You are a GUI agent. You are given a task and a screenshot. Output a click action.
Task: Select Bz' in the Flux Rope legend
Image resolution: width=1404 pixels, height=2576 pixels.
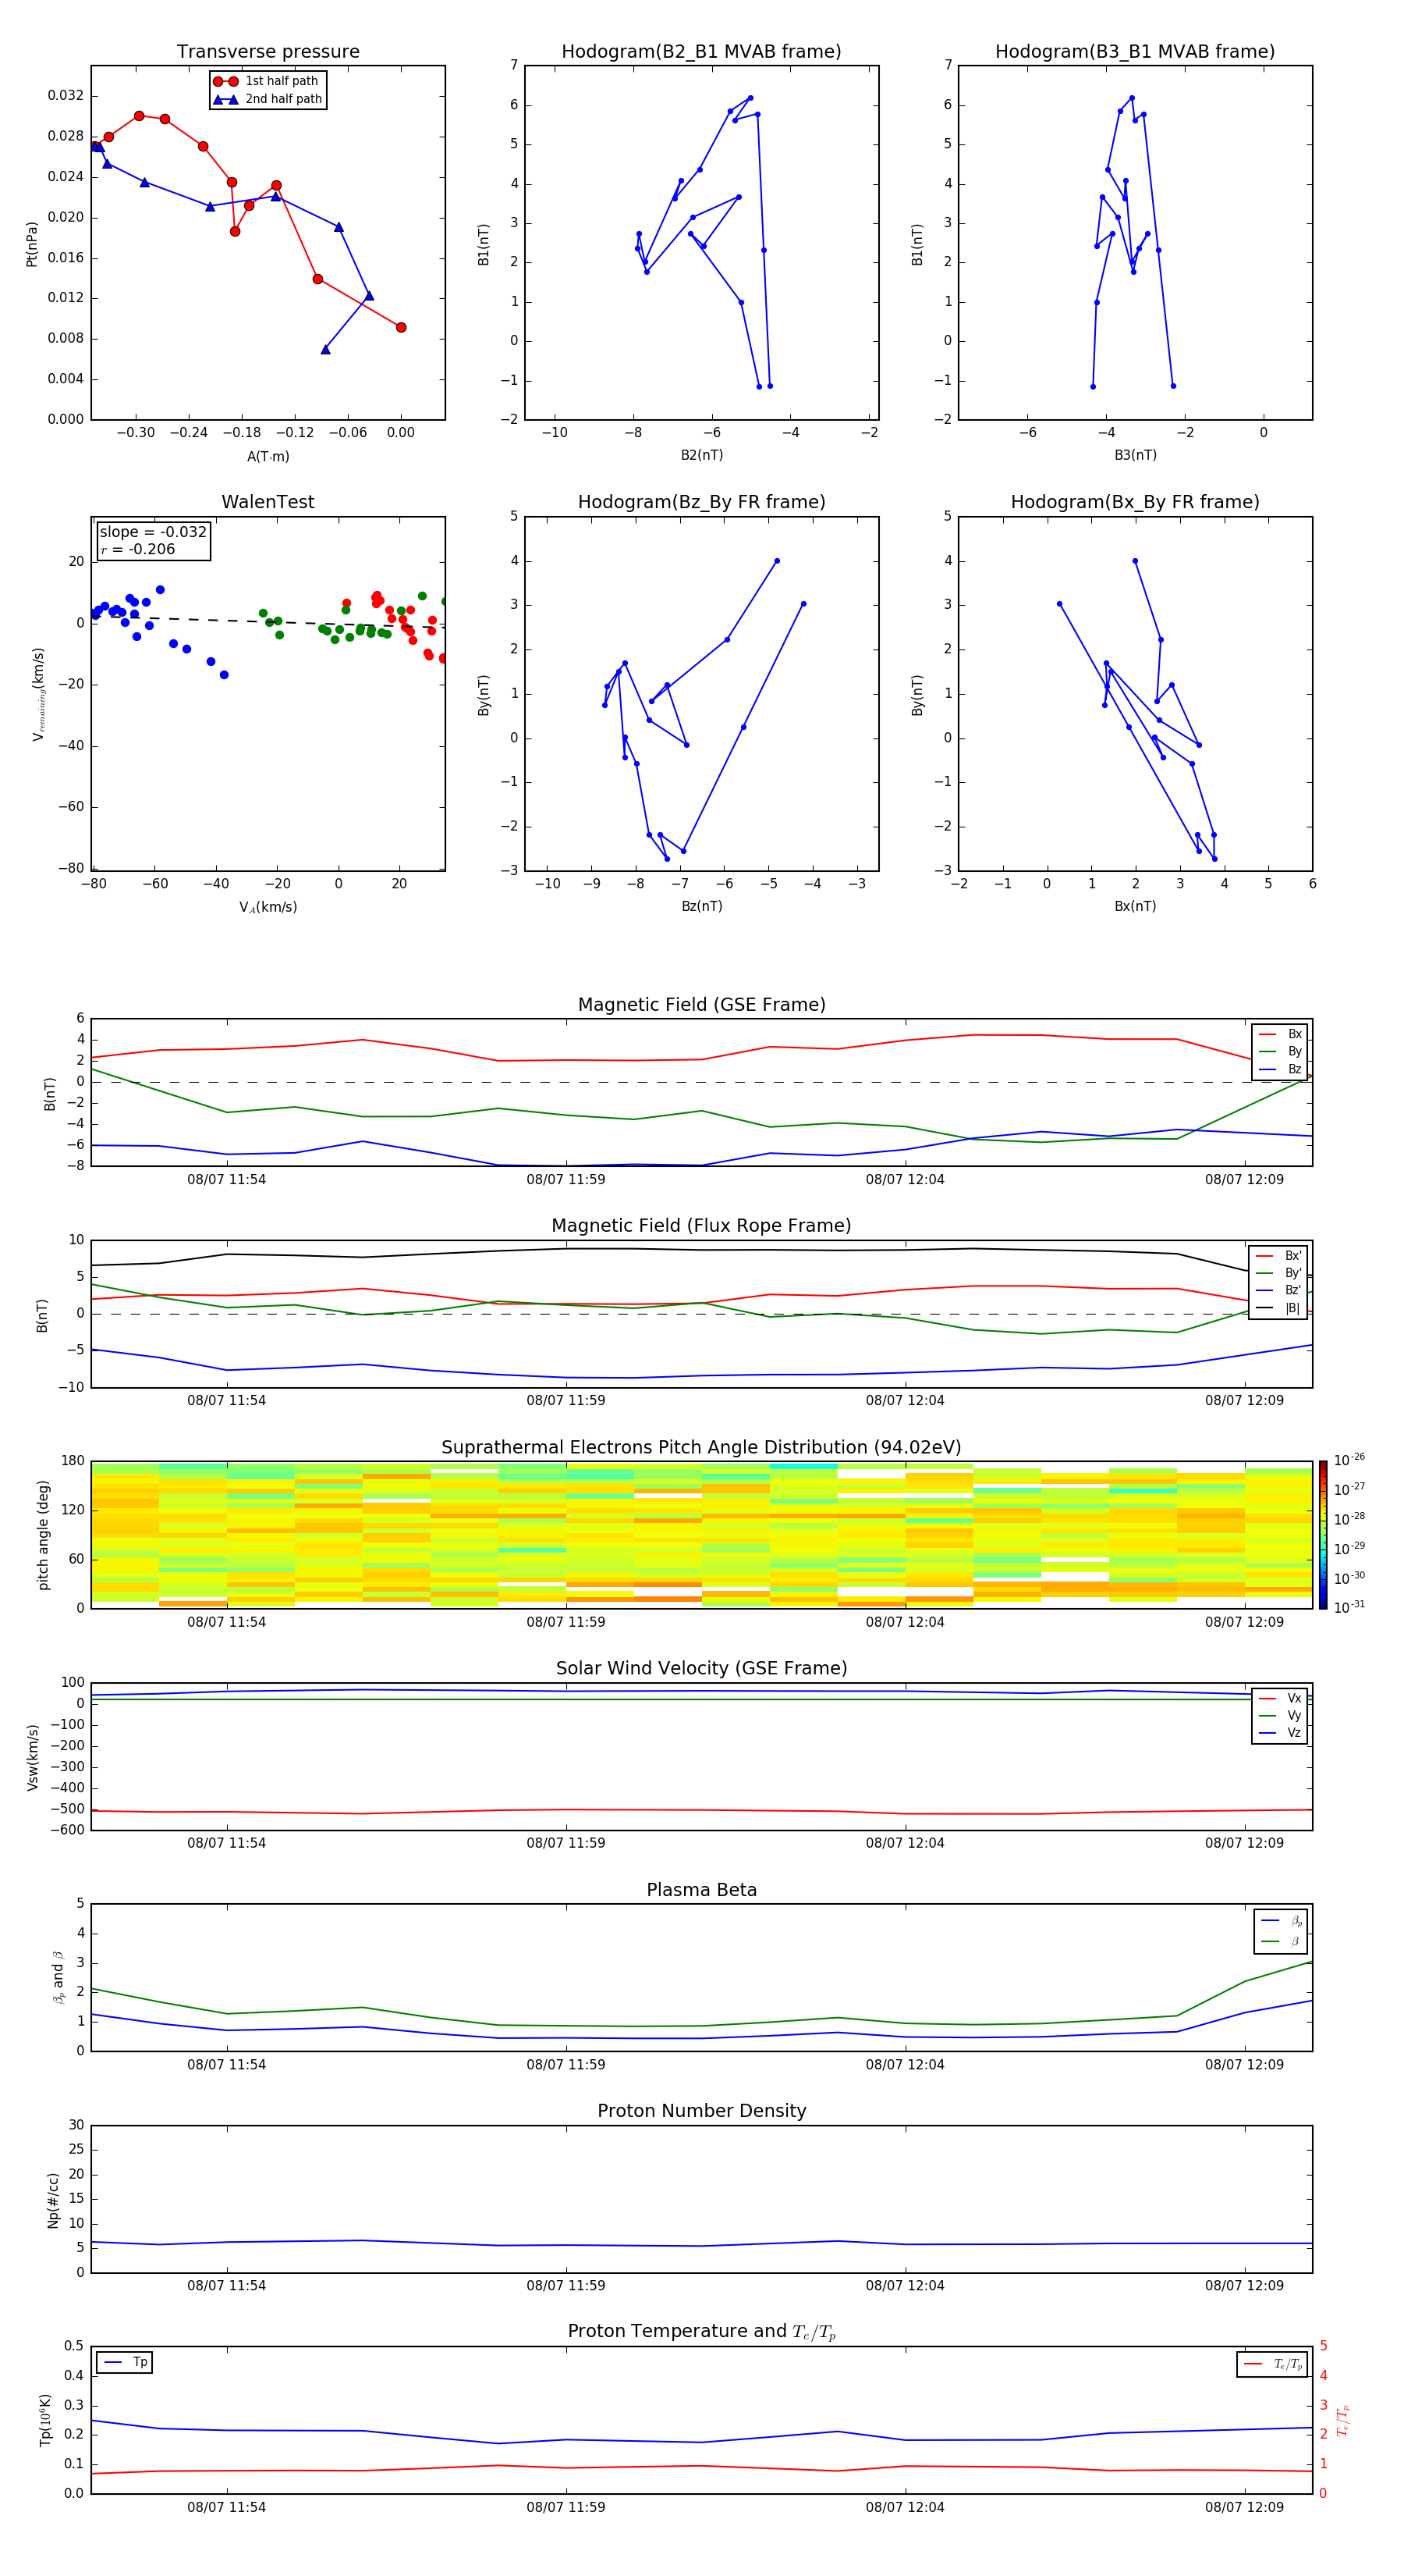click(x=1279, y=1290)
